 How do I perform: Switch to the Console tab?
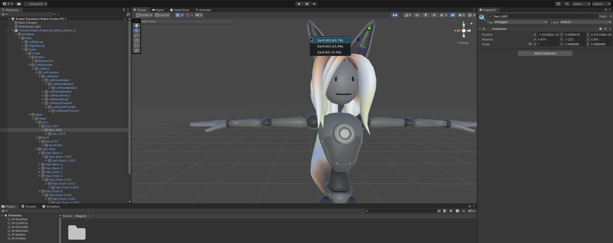(x=29, y=206)
